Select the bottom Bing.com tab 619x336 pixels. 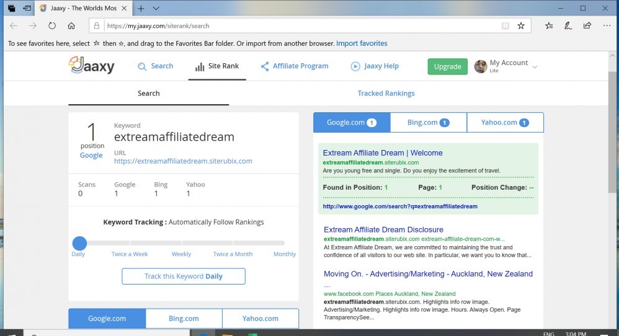(184, 318)
